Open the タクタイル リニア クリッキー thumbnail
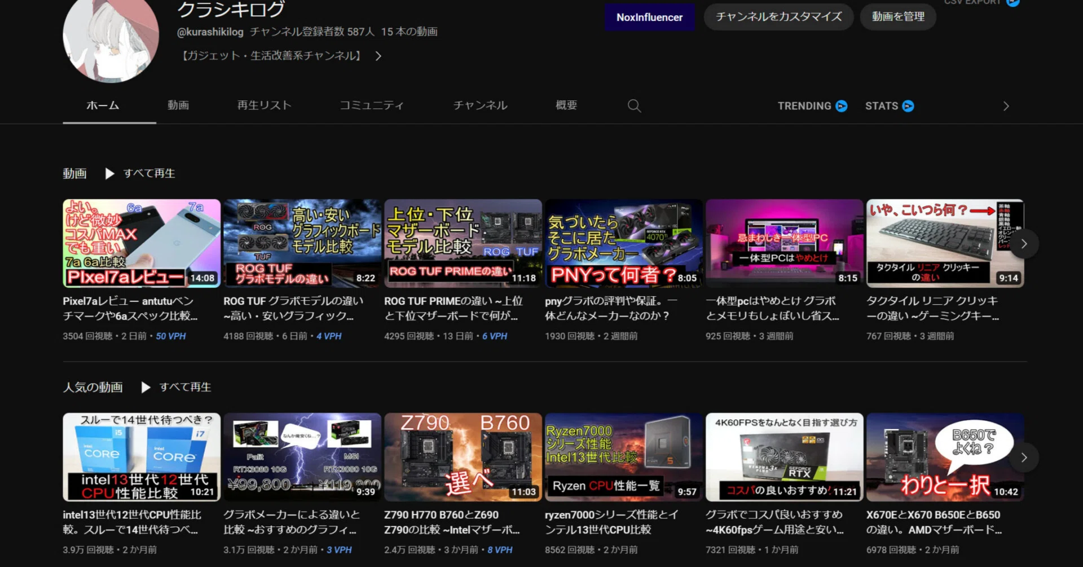Screen dimensions: 1083x567 point(945,243)
